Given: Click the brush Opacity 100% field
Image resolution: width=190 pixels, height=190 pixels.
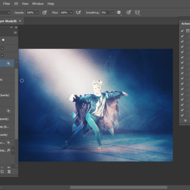Looking at the screenshot, I should (x=30, y=12).
